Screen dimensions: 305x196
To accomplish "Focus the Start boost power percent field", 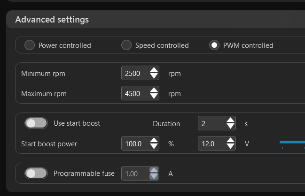I will pos(135,144).
